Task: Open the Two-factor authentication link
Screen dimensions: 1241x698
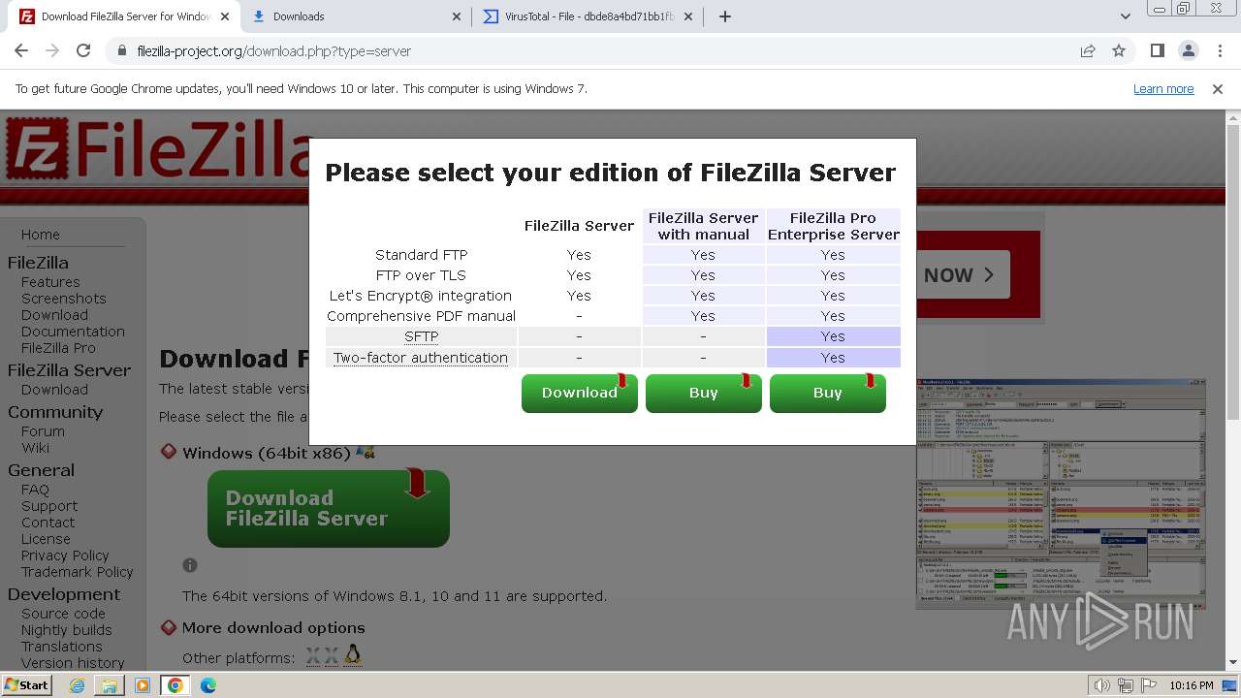Action: [421, 358]
